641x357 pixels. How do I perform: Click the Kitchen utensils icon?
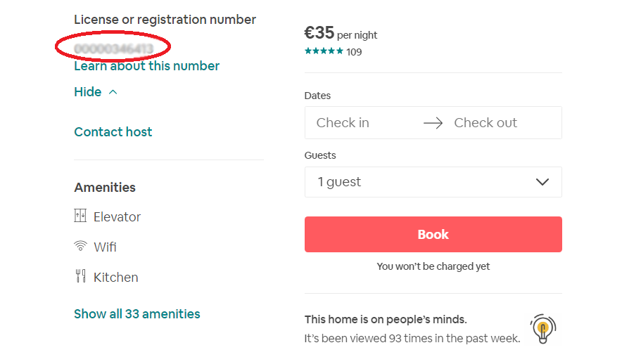click(80, 276)
